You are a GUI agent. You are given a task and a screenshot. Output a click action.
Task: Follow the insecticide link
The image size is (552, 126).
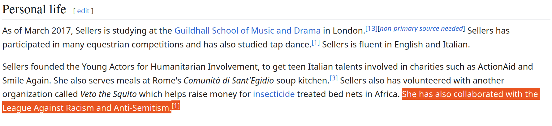click(x=274, y=94)
